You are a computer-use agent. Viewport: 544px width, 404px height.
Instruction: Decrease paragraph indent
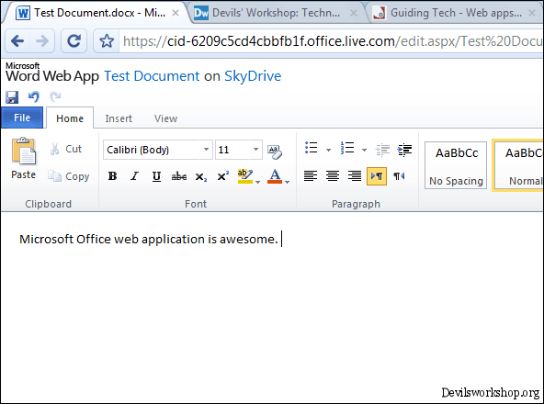tap(382, 150)
